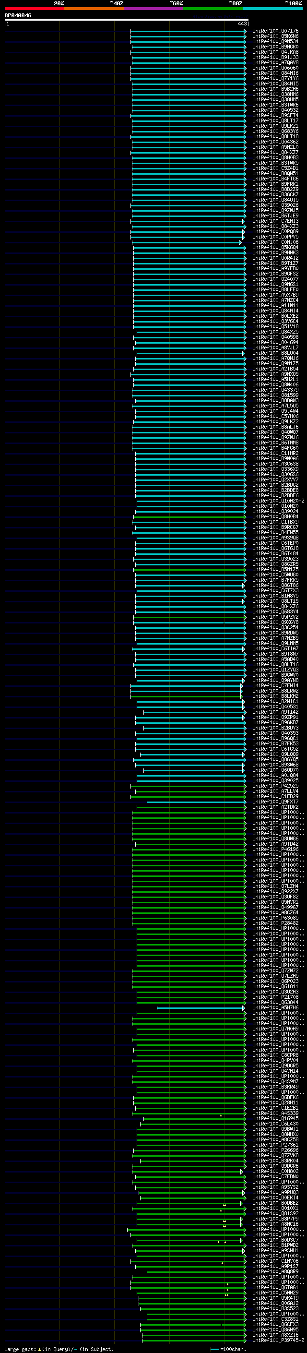Click the alignment bar for UniRef100_Q07176
This screenshot has width=307, height=1353.
tap(188, 31)
